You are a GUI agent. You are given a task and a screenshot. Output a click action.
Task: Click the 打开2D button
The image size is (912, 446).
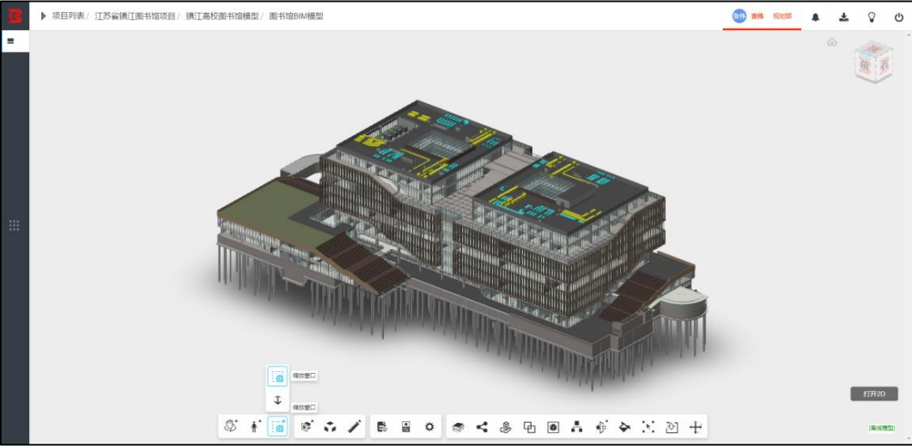point(873,394)
